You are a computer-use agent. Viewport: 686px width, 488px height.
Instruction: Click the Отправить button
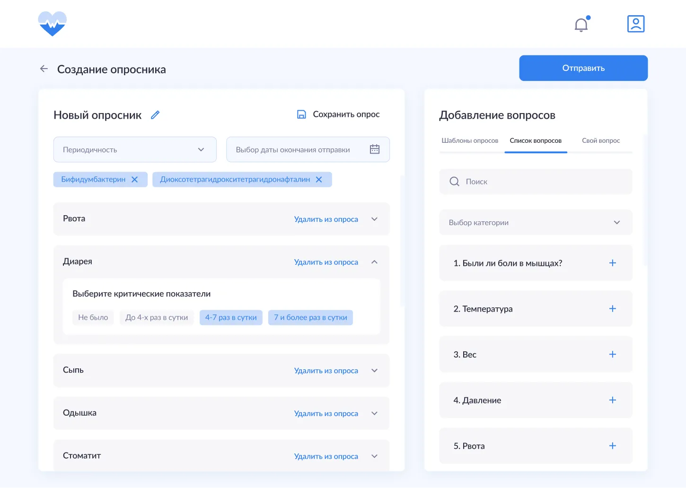583,68
